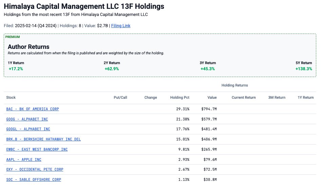Click the 17.76% holding percentage

(x=183, y=129)
